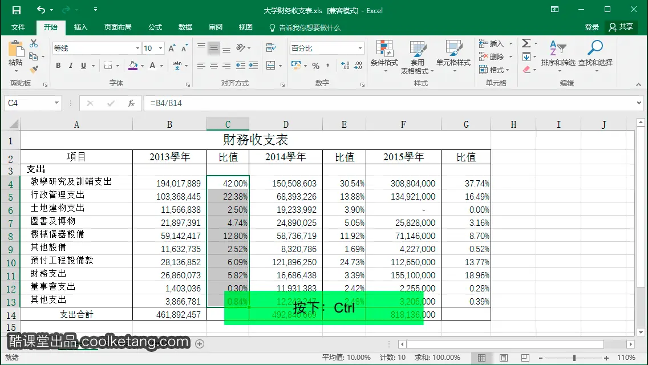Click the comma style icon

(x=328, y=66)
